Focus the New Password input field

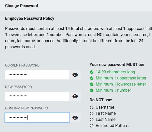pos(37,96)
